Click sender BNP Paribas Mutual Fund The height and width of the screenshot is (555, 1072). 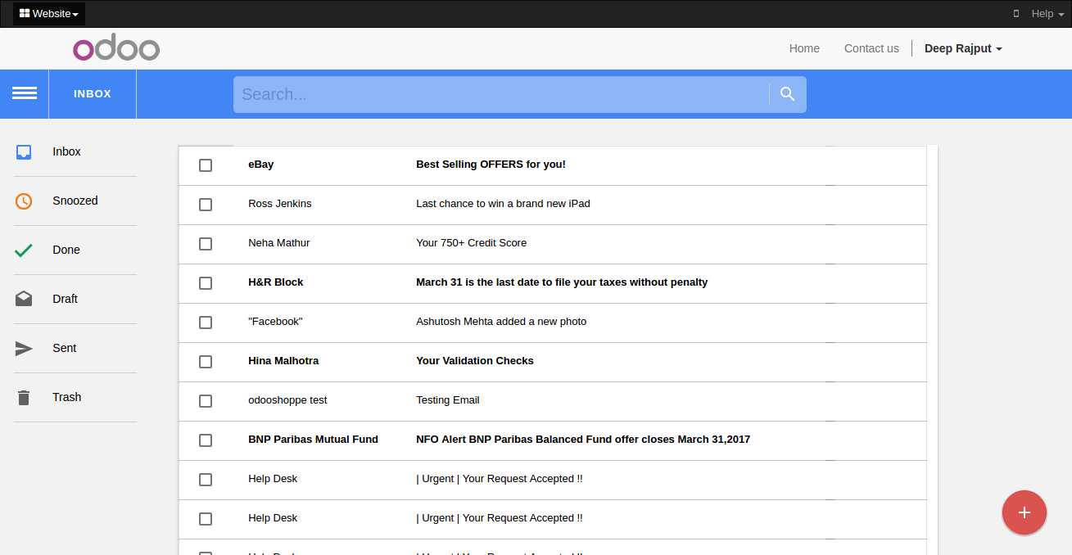pyautogui.click(x=313, y=440)
